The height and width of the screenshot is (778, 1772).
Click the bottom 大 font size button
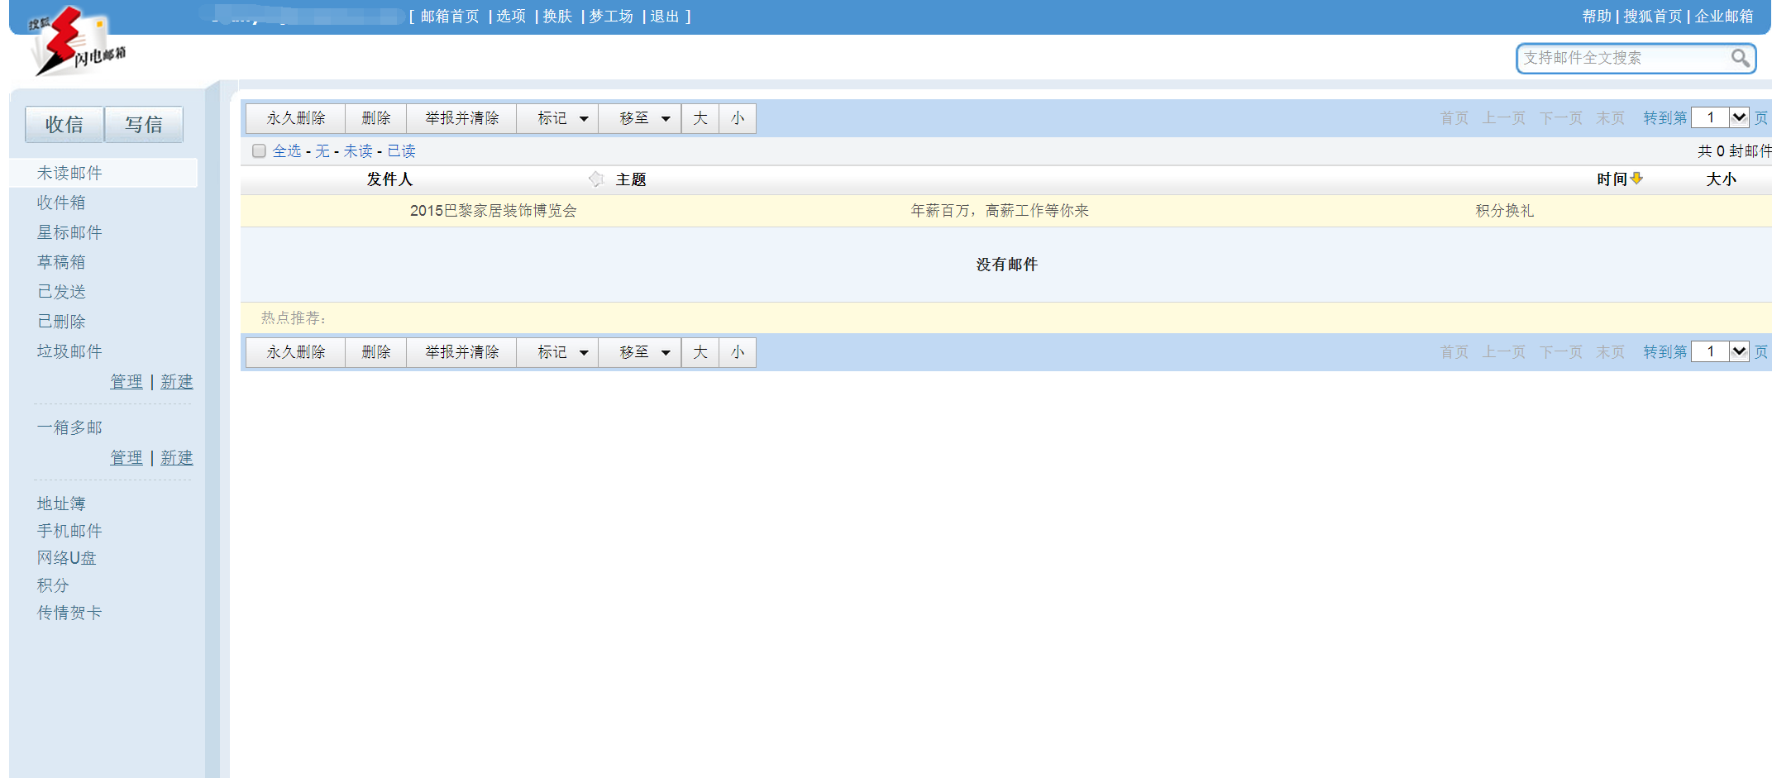[x=700, y=352]
